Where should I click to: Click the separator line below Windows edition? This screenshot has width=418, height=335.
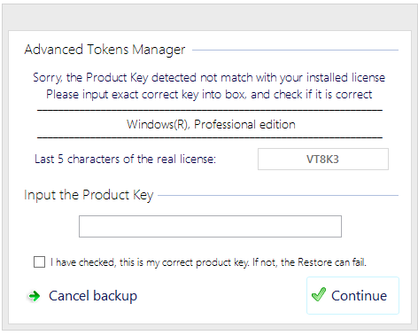pos(210,137)
